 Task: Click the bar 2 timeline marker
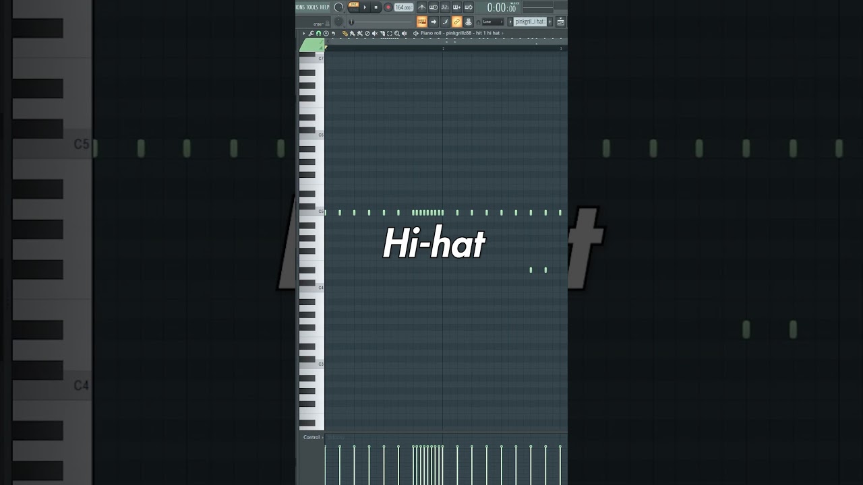(443, 48)
